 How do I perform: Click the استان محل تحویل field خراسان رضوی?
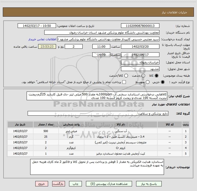[x=140, y=62]
